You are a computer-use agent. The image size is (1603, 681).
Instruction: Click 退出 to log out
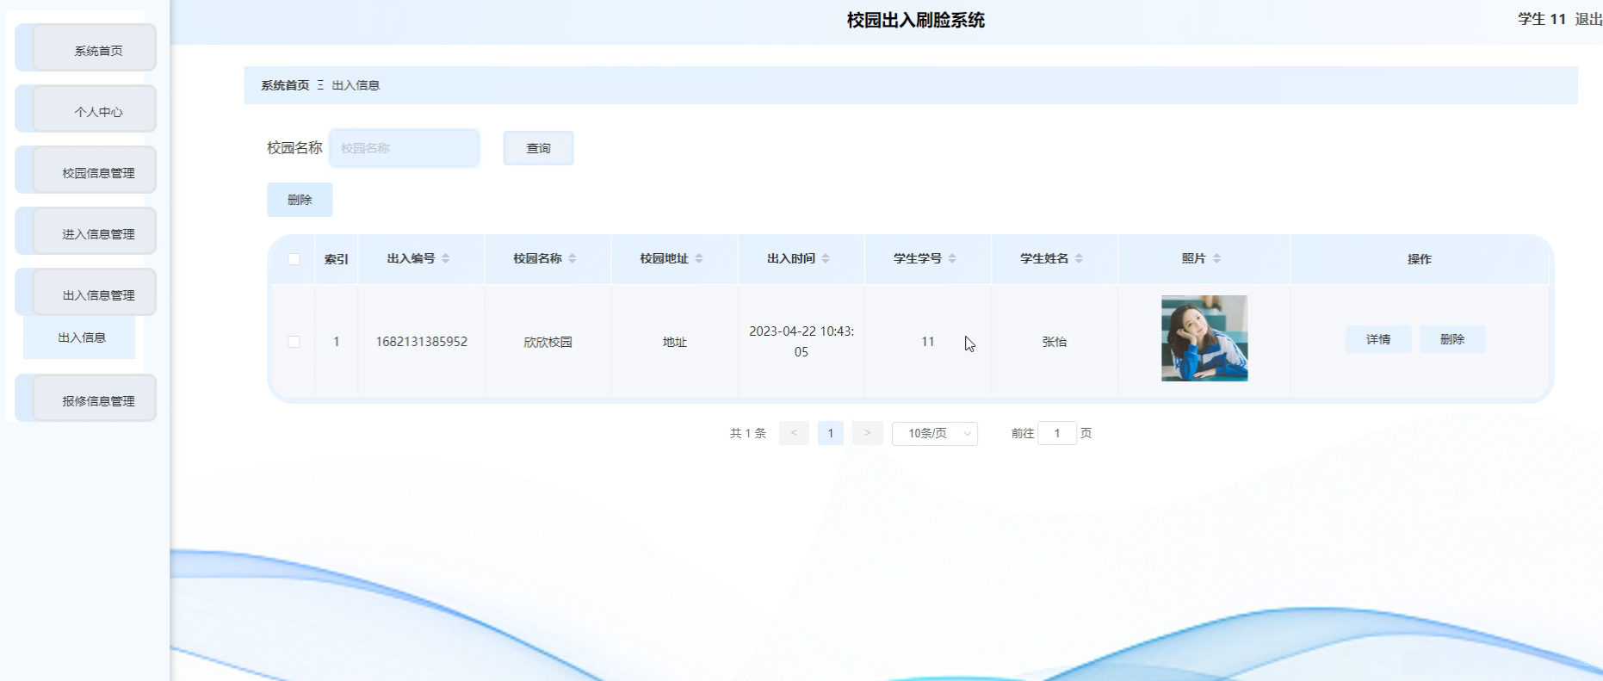(1588, 19)
